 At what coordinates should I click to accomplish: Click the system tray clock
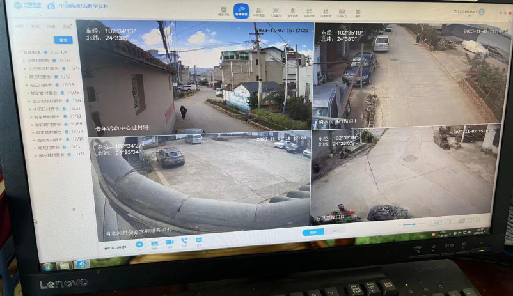[x=480, y=231]
